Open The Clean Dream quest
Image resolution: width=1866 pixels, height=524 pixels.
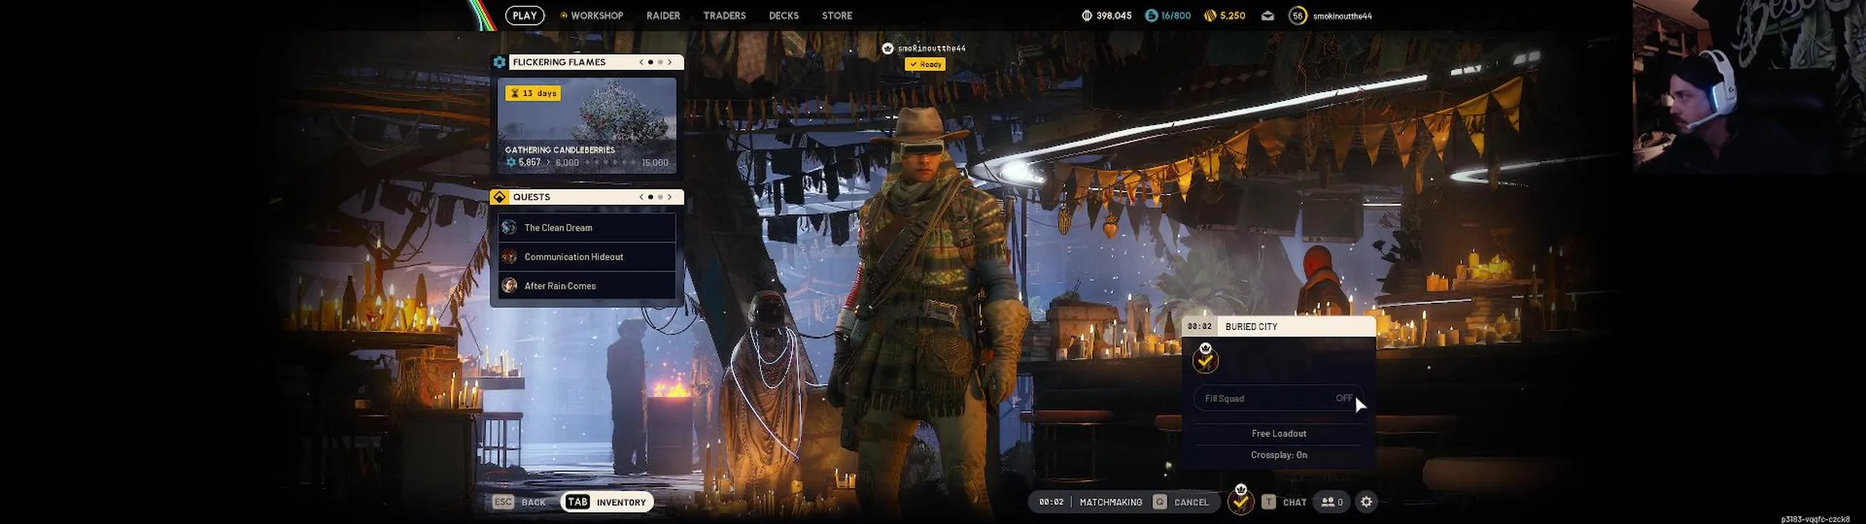587,227
